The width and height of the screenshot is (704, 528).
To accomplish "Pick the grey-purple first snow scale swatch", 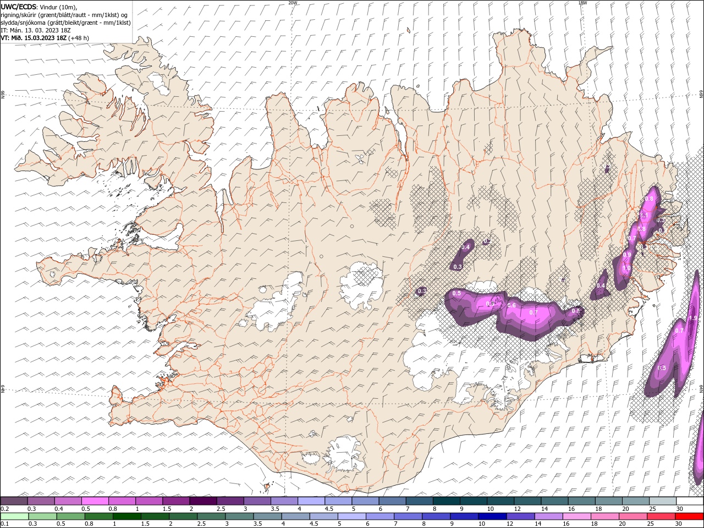I will coord(14,501).
